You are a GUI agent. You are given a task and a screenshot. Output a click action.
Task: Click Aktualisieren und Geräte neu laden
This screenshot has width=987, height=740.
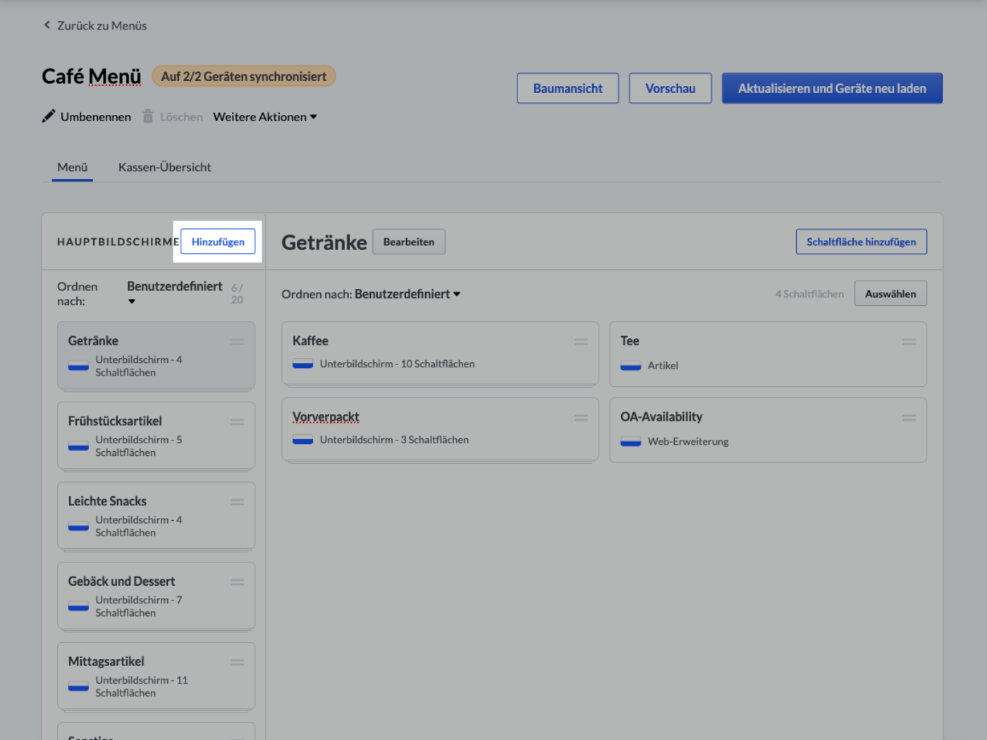(x=832, y=88)
